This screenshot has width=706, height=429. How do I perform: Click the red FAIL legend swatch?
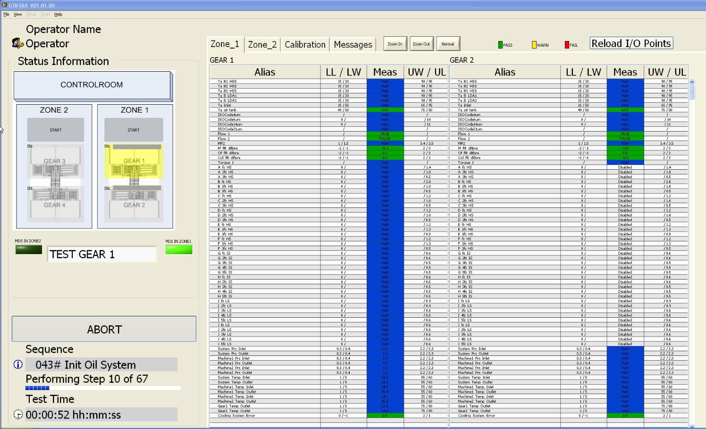(x=567, y=45)
